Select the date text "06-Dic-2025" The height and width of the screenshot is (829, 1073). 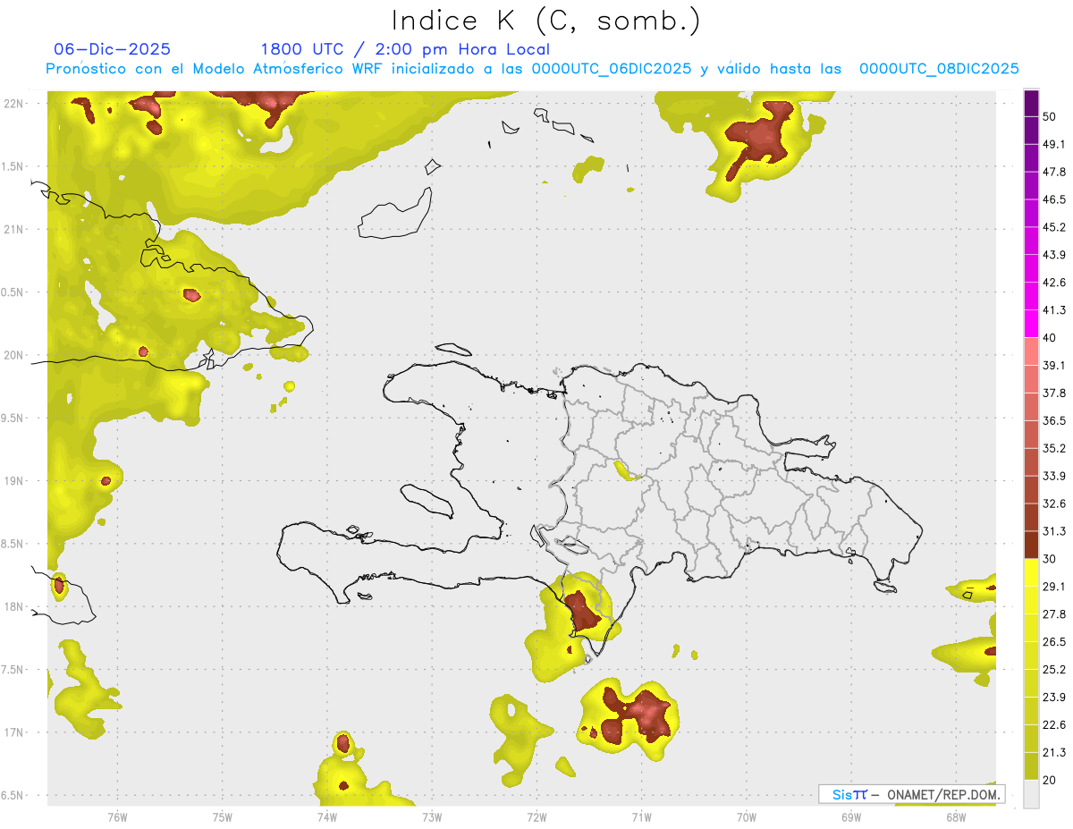[112, 49]
